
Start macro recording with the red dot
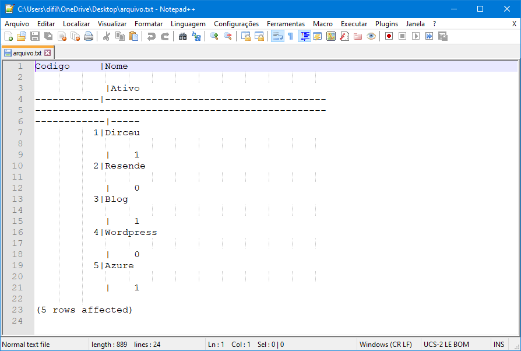point(389,36)
